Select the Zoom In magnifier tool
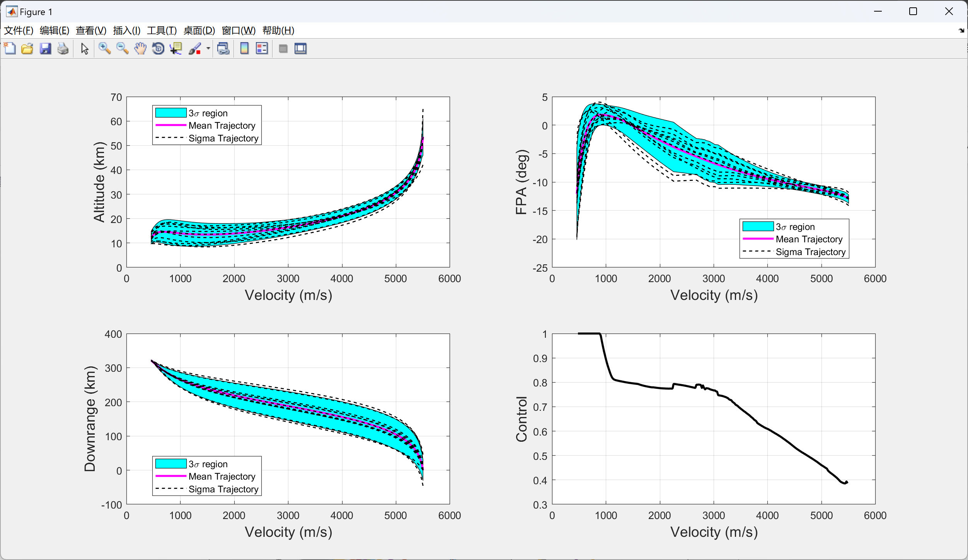 pos(104,49)
